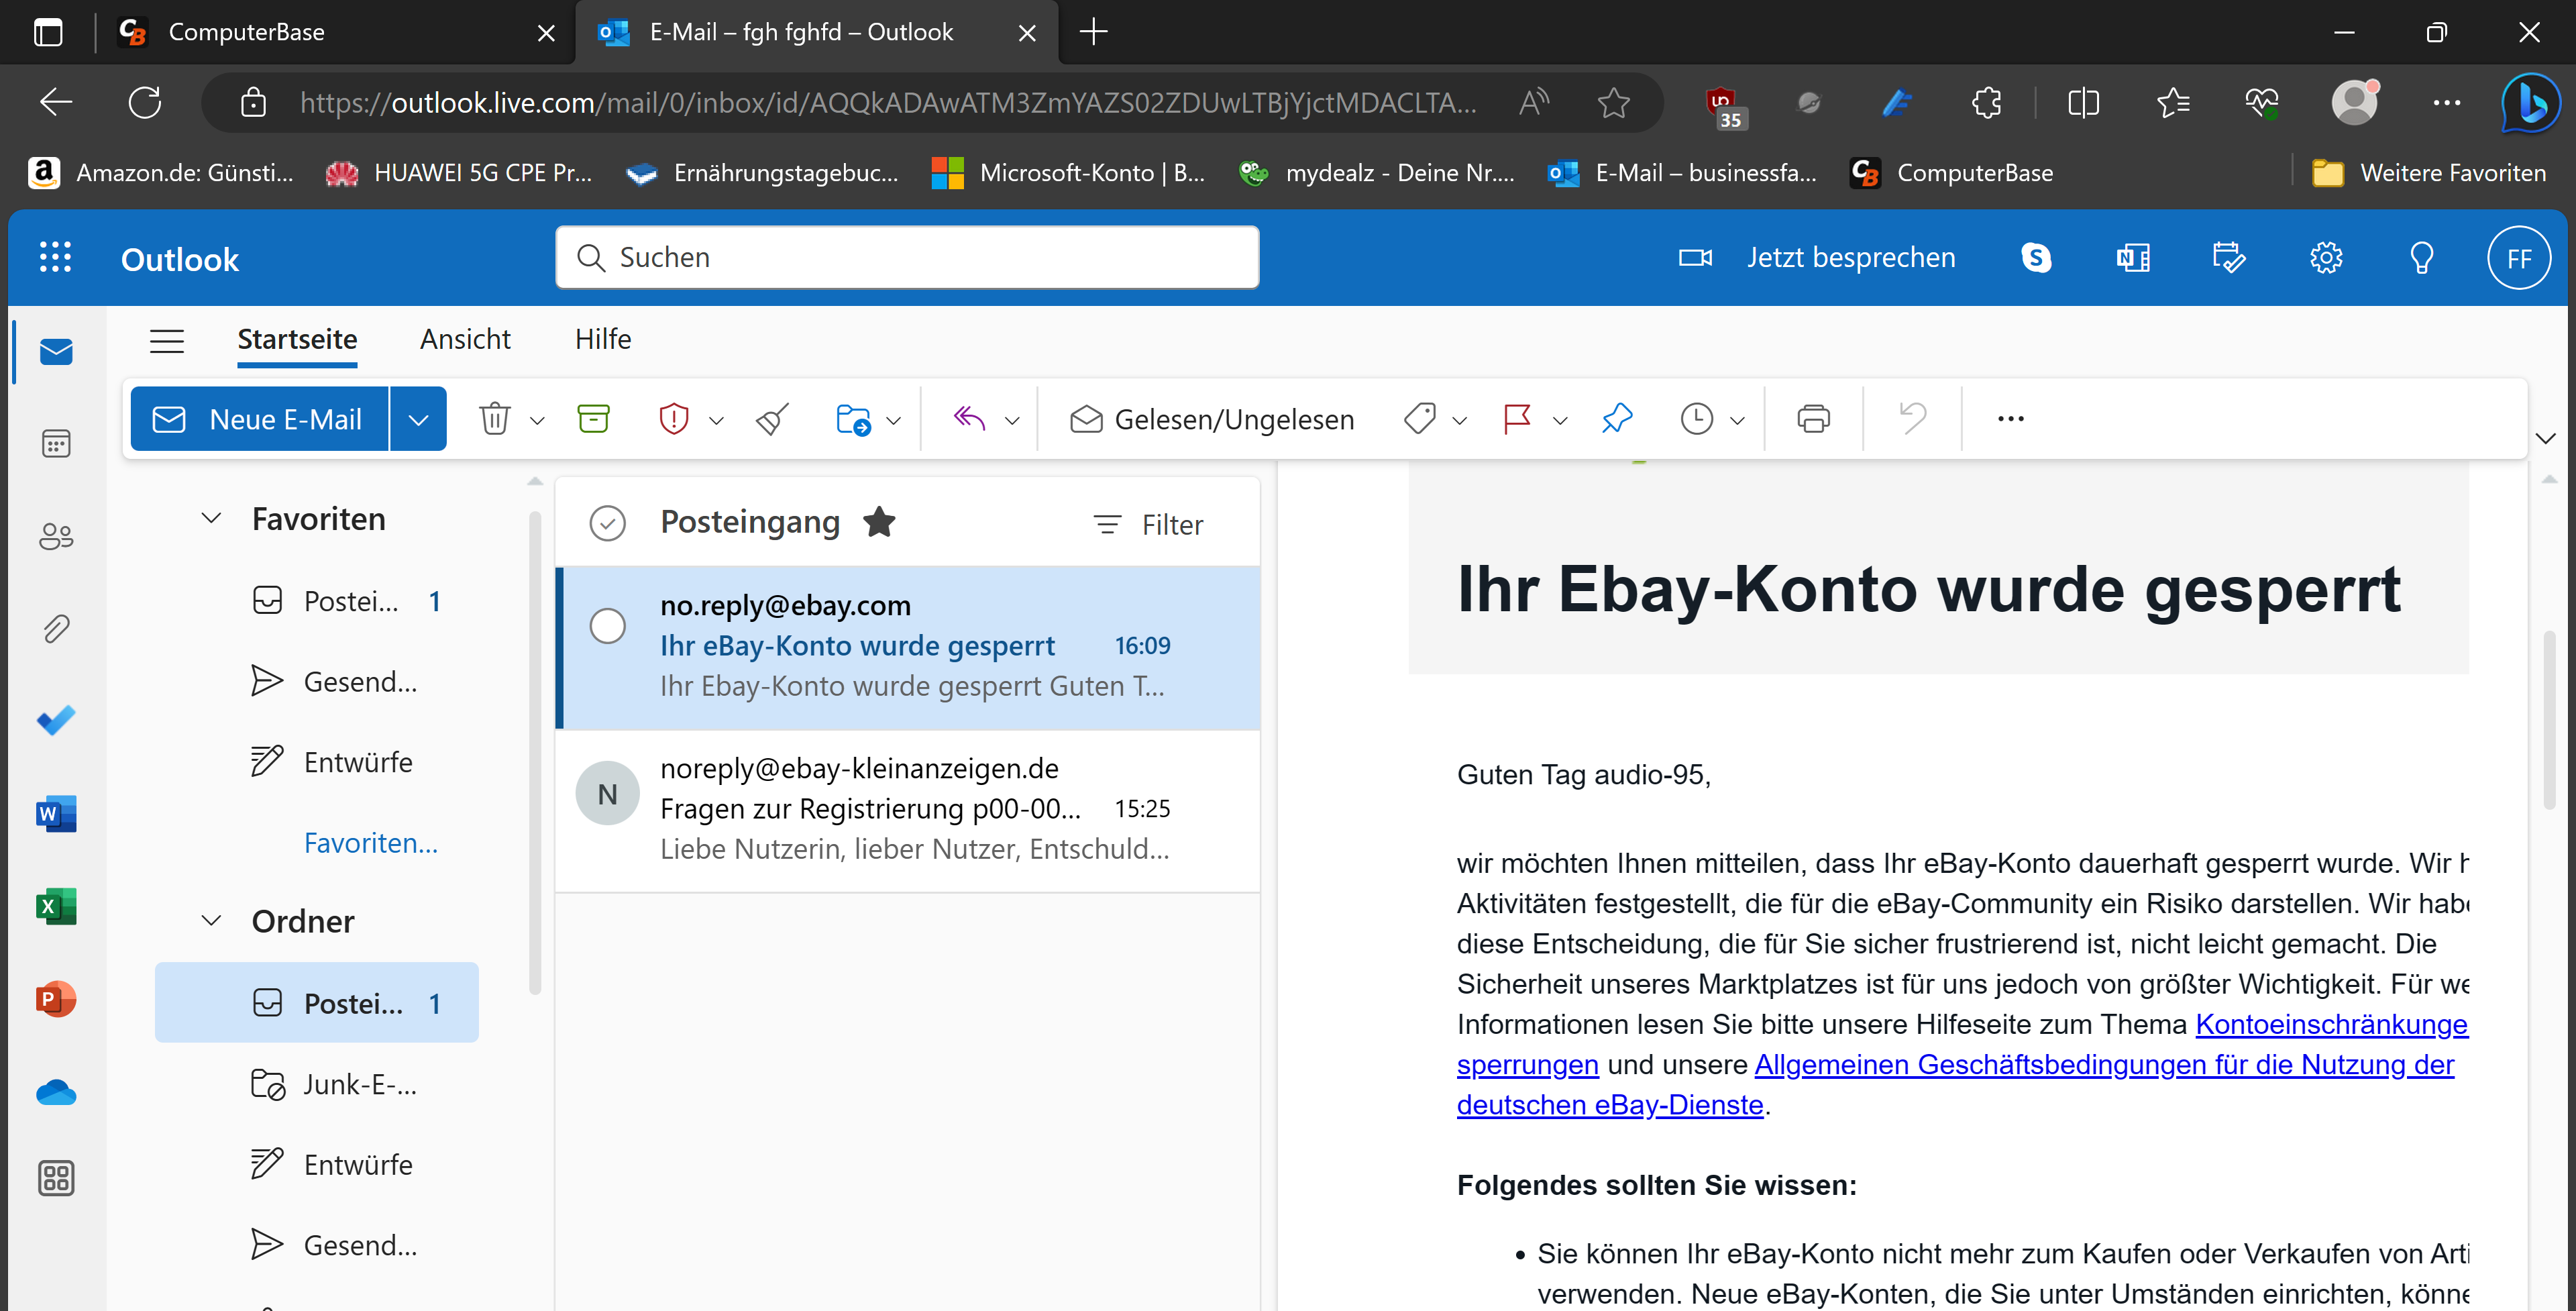This screenshot has width=2576, height=1311.
Task: Pin the selected eBay email
Action: [1616, 419]
